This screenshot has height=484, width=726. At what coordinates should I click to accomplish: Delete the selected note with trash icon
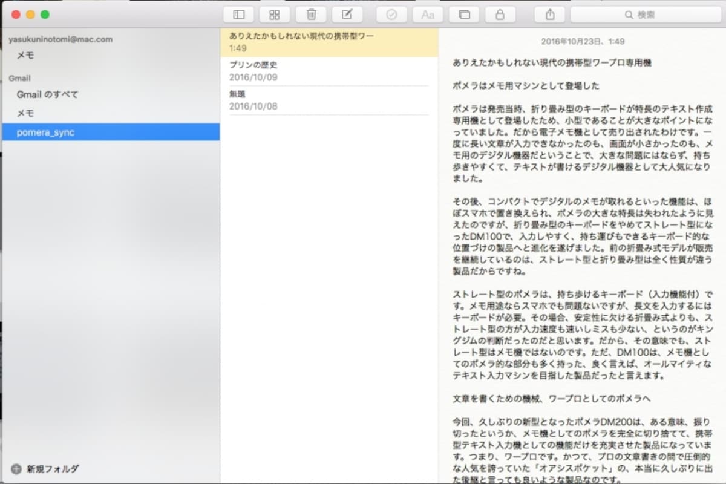[x=311, y=15]
